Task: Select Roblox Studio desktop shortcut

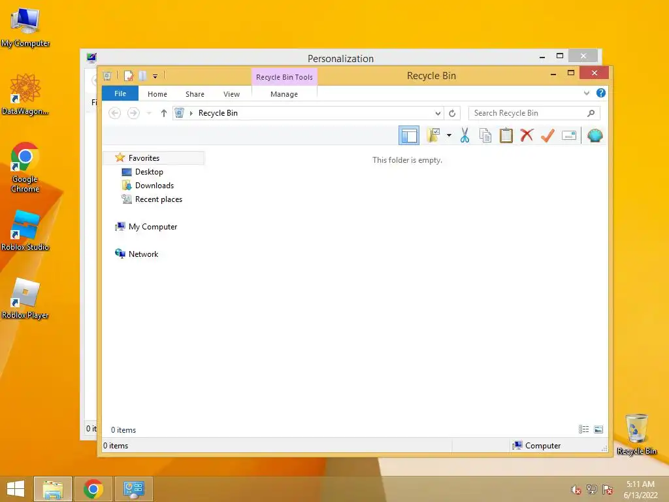Action: click(25, 231)
